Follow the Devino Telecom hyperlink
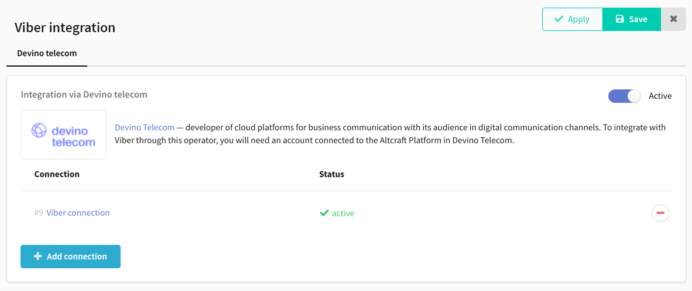The image size is (692, 291). [145, 127]
